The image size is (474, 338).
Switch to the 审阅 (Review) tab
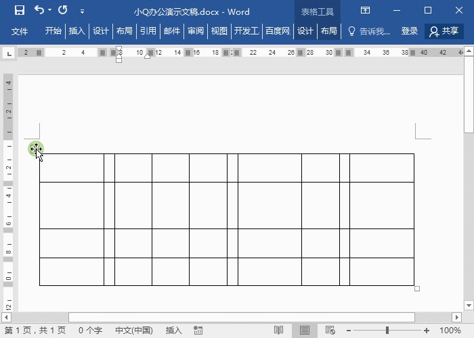[196, 31]
